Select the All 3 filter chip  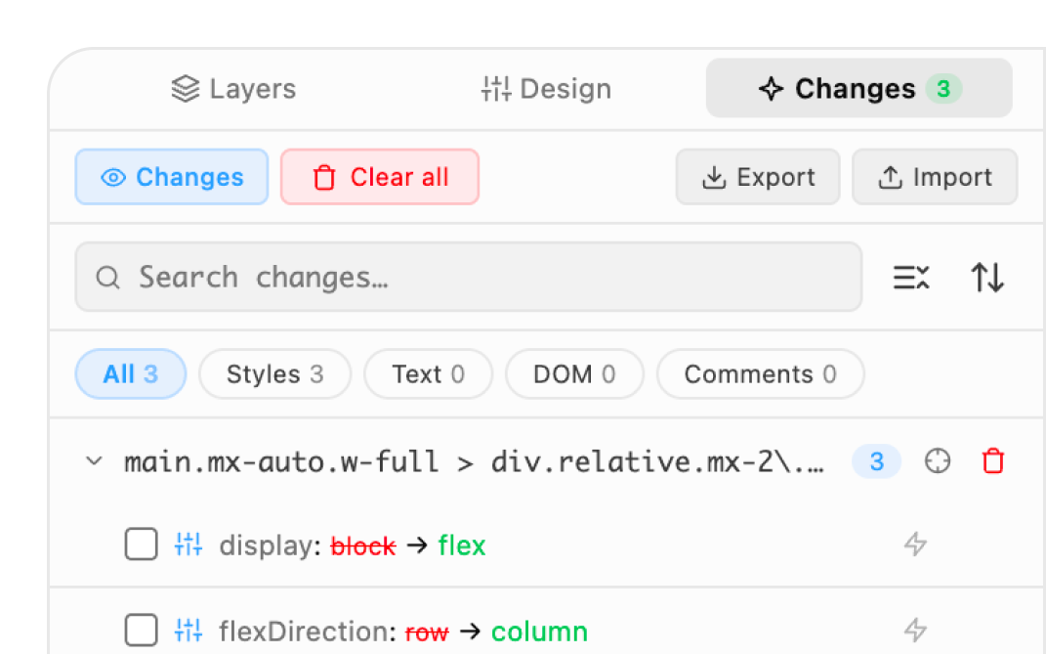pyautogui.click(x=131, y=374)
